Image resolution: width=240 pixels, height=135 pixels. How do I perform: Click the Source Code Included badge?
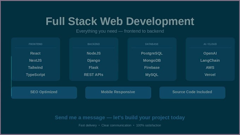(192, 93)
